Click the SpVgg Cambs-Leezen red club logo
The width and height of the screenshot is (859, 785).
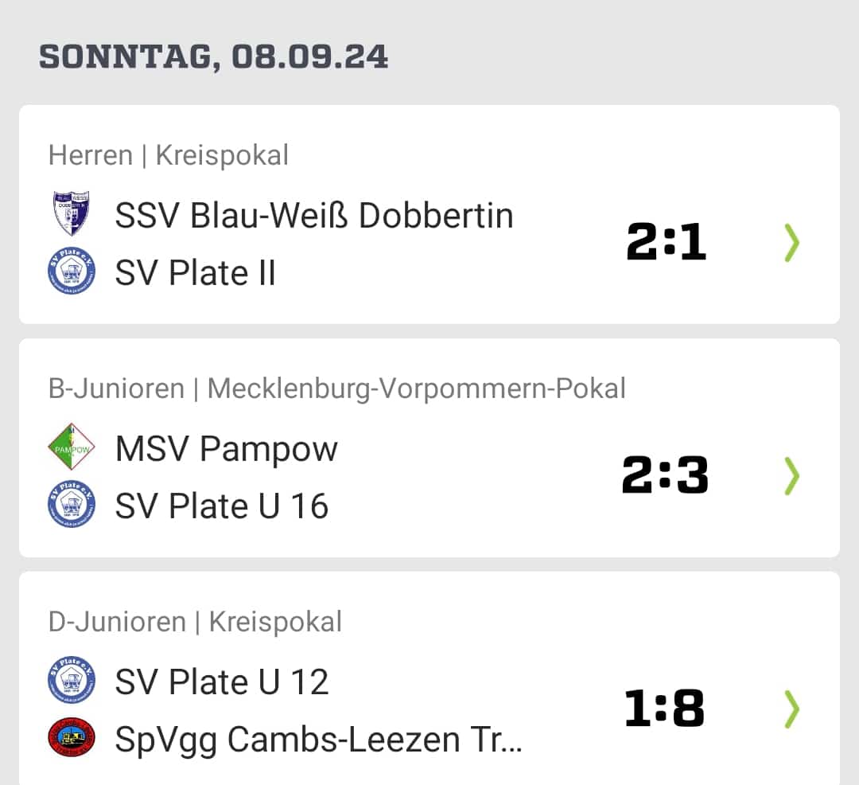[72, 737]
